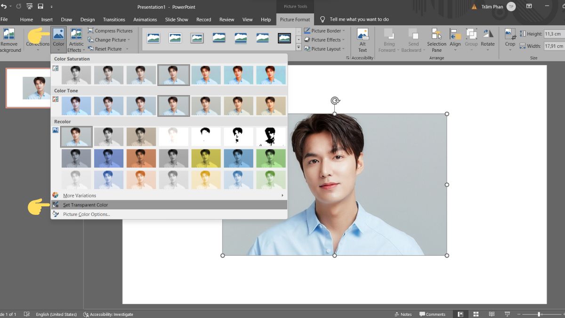Click the Save icon in the Quick Access Toolbar
This screenshot has height=318, width=565.
point(40,7)
